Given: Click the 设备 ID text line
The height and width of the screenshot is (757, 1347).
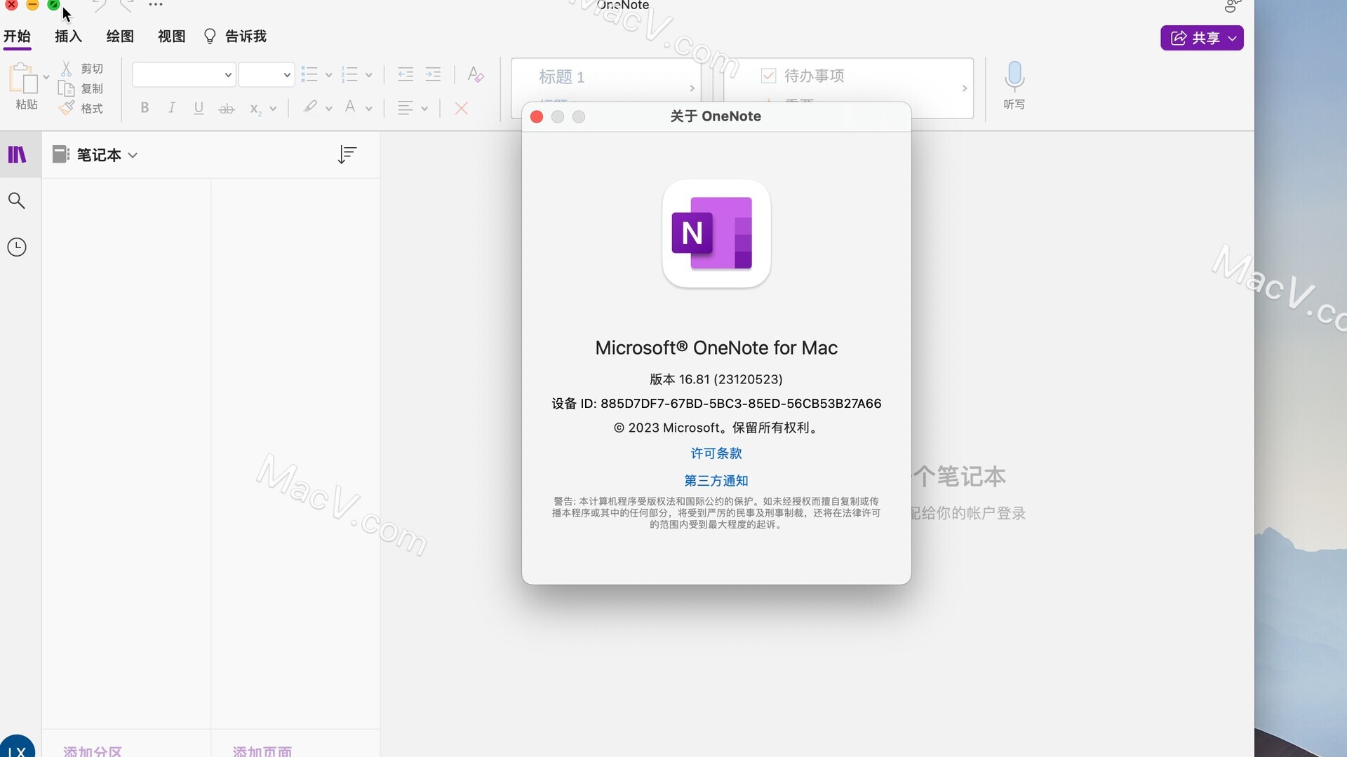Looking at the screenshot, I should (x=716, y=404).
